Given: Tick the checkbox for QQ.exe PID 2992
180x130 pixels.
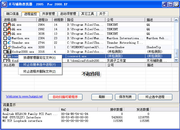Looking at the screenshot, I should 5,29.
